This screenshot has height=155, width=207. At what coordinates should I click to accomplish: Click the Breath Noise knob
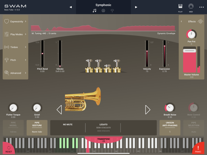[x=170, y=108]
